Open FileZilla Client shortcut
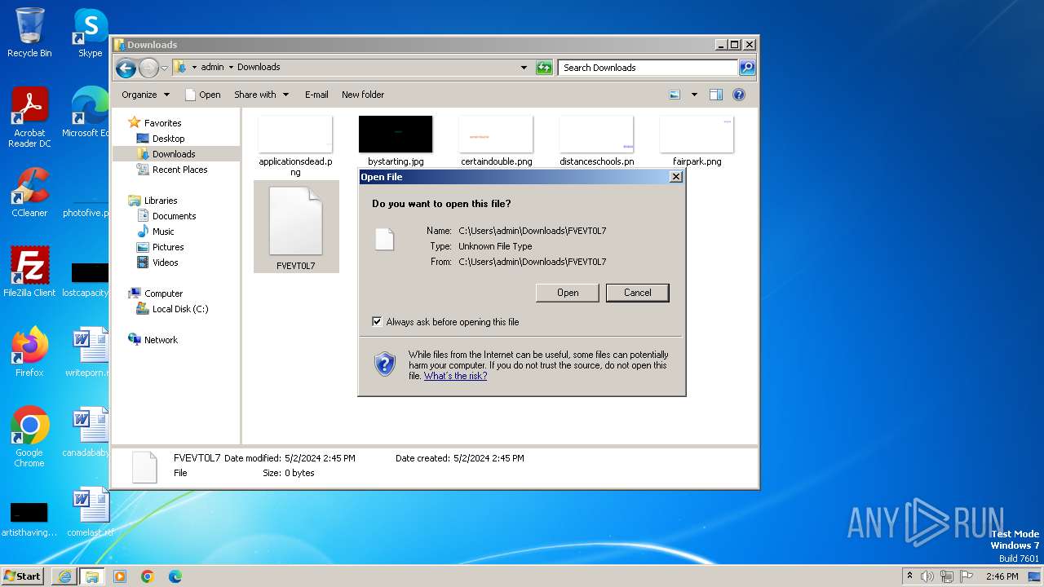The width and height of the screenshot is (1044, 587). (x=29, y=272)
